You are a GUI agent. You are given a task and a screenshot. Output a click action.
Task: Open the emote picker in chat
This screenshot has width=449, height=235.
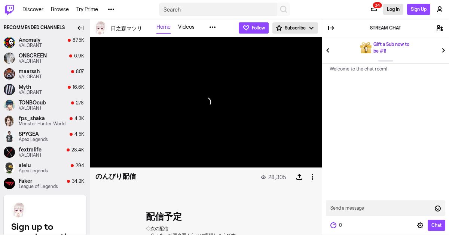point(438,209)
